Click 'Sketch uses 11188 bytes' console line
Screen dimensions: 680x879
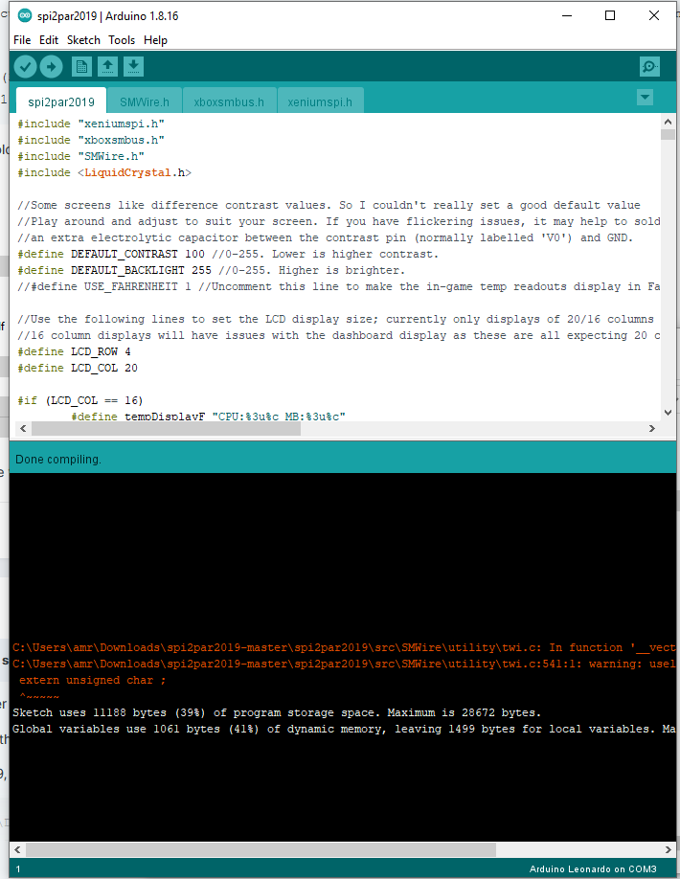(x=277, y=712)
